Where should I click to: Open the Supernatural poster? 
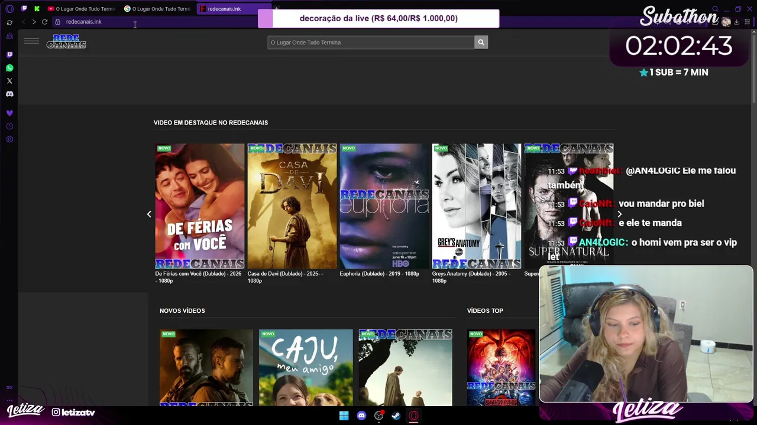[x=569, y=206]
